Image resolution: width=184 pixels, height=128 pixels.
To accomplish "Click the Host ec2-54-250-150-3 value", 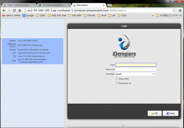I will pos(32,61).
